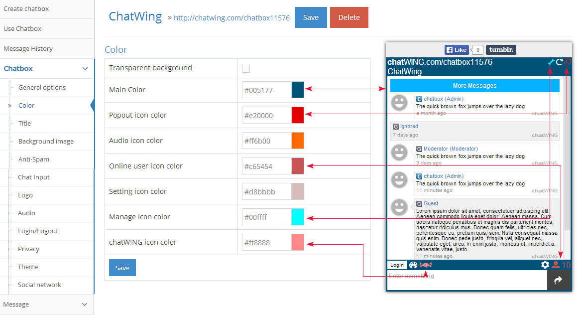Open Login/Logout settings
This screenshot has width=582, height=315.
[x=38, y=231]
